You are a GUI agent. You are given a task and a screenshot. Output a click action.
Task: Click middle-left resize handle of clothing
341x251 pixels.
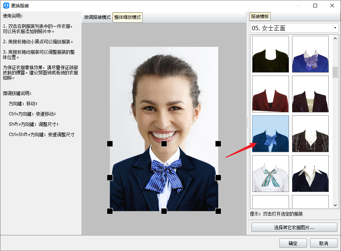(x=110, y=178)
